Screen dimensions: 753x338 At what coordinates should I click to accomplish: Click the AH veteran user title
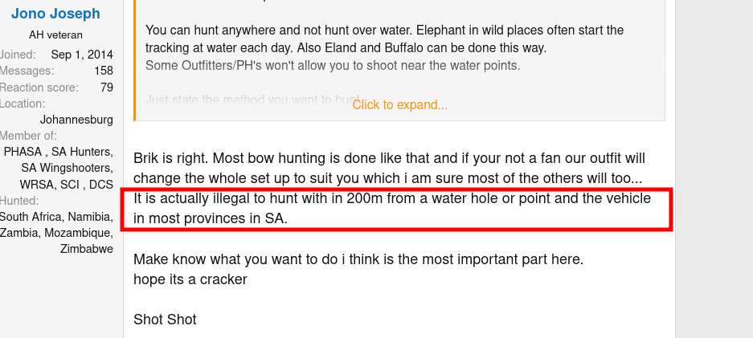coord(55,35)
